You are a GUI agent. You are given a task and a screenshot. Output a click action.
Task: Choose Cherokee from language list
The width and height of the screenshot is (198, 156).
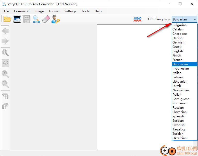click(x=184, y=34)
